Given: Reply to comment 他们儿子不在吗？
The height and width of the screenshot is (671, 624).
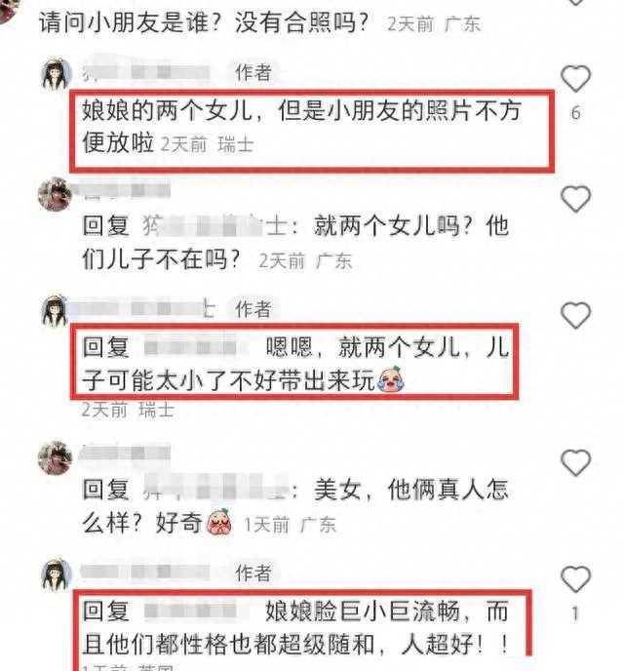Looking at the screenshot, I should click(162, 259).
